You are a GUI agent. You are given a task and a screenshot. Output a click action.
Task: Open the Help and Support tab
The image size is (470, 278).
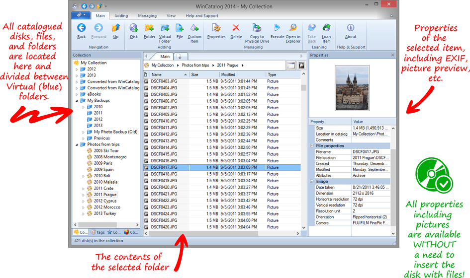click(202, 15)
